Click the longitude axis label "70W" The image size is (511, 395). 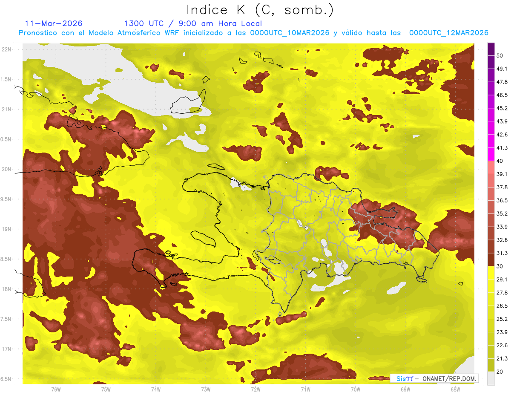[355, 389]
